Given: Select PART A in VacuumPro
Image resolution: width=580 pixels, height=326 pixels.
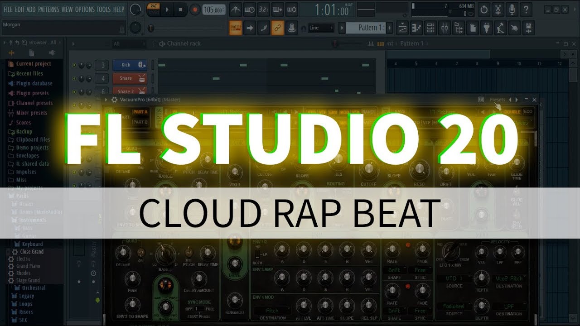Looking at the screenshot, I should click(x=140, y=112).
